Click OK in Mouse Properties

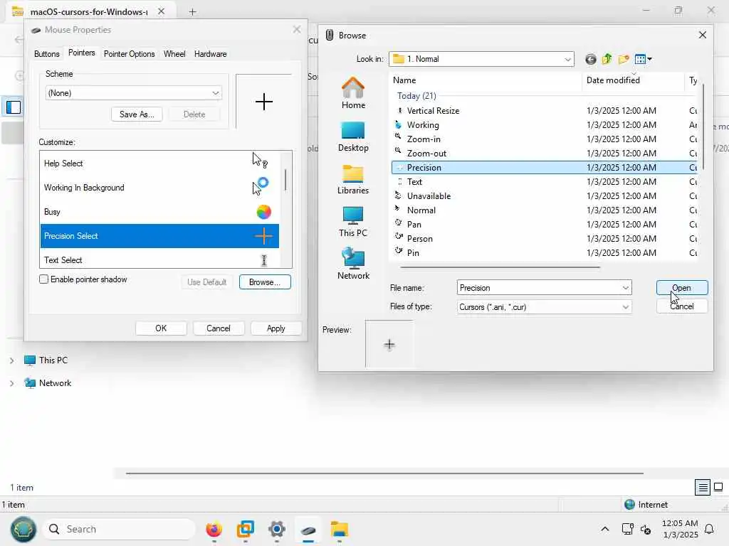(x=161, y=328)
